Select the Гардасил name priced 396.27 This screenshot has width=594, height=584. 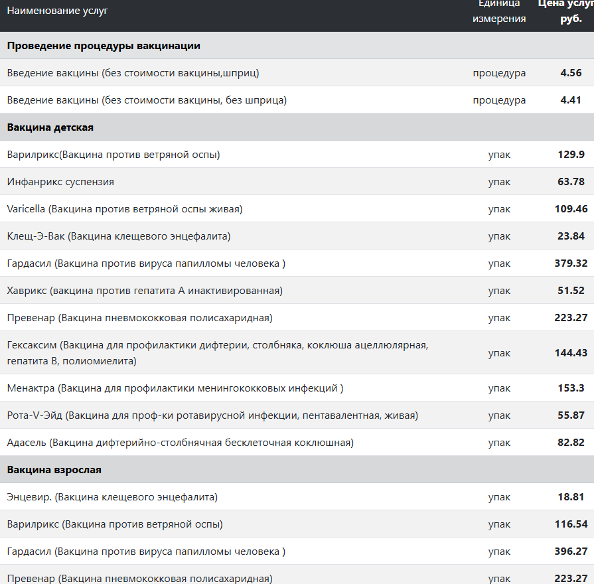[x=146, y=551]
